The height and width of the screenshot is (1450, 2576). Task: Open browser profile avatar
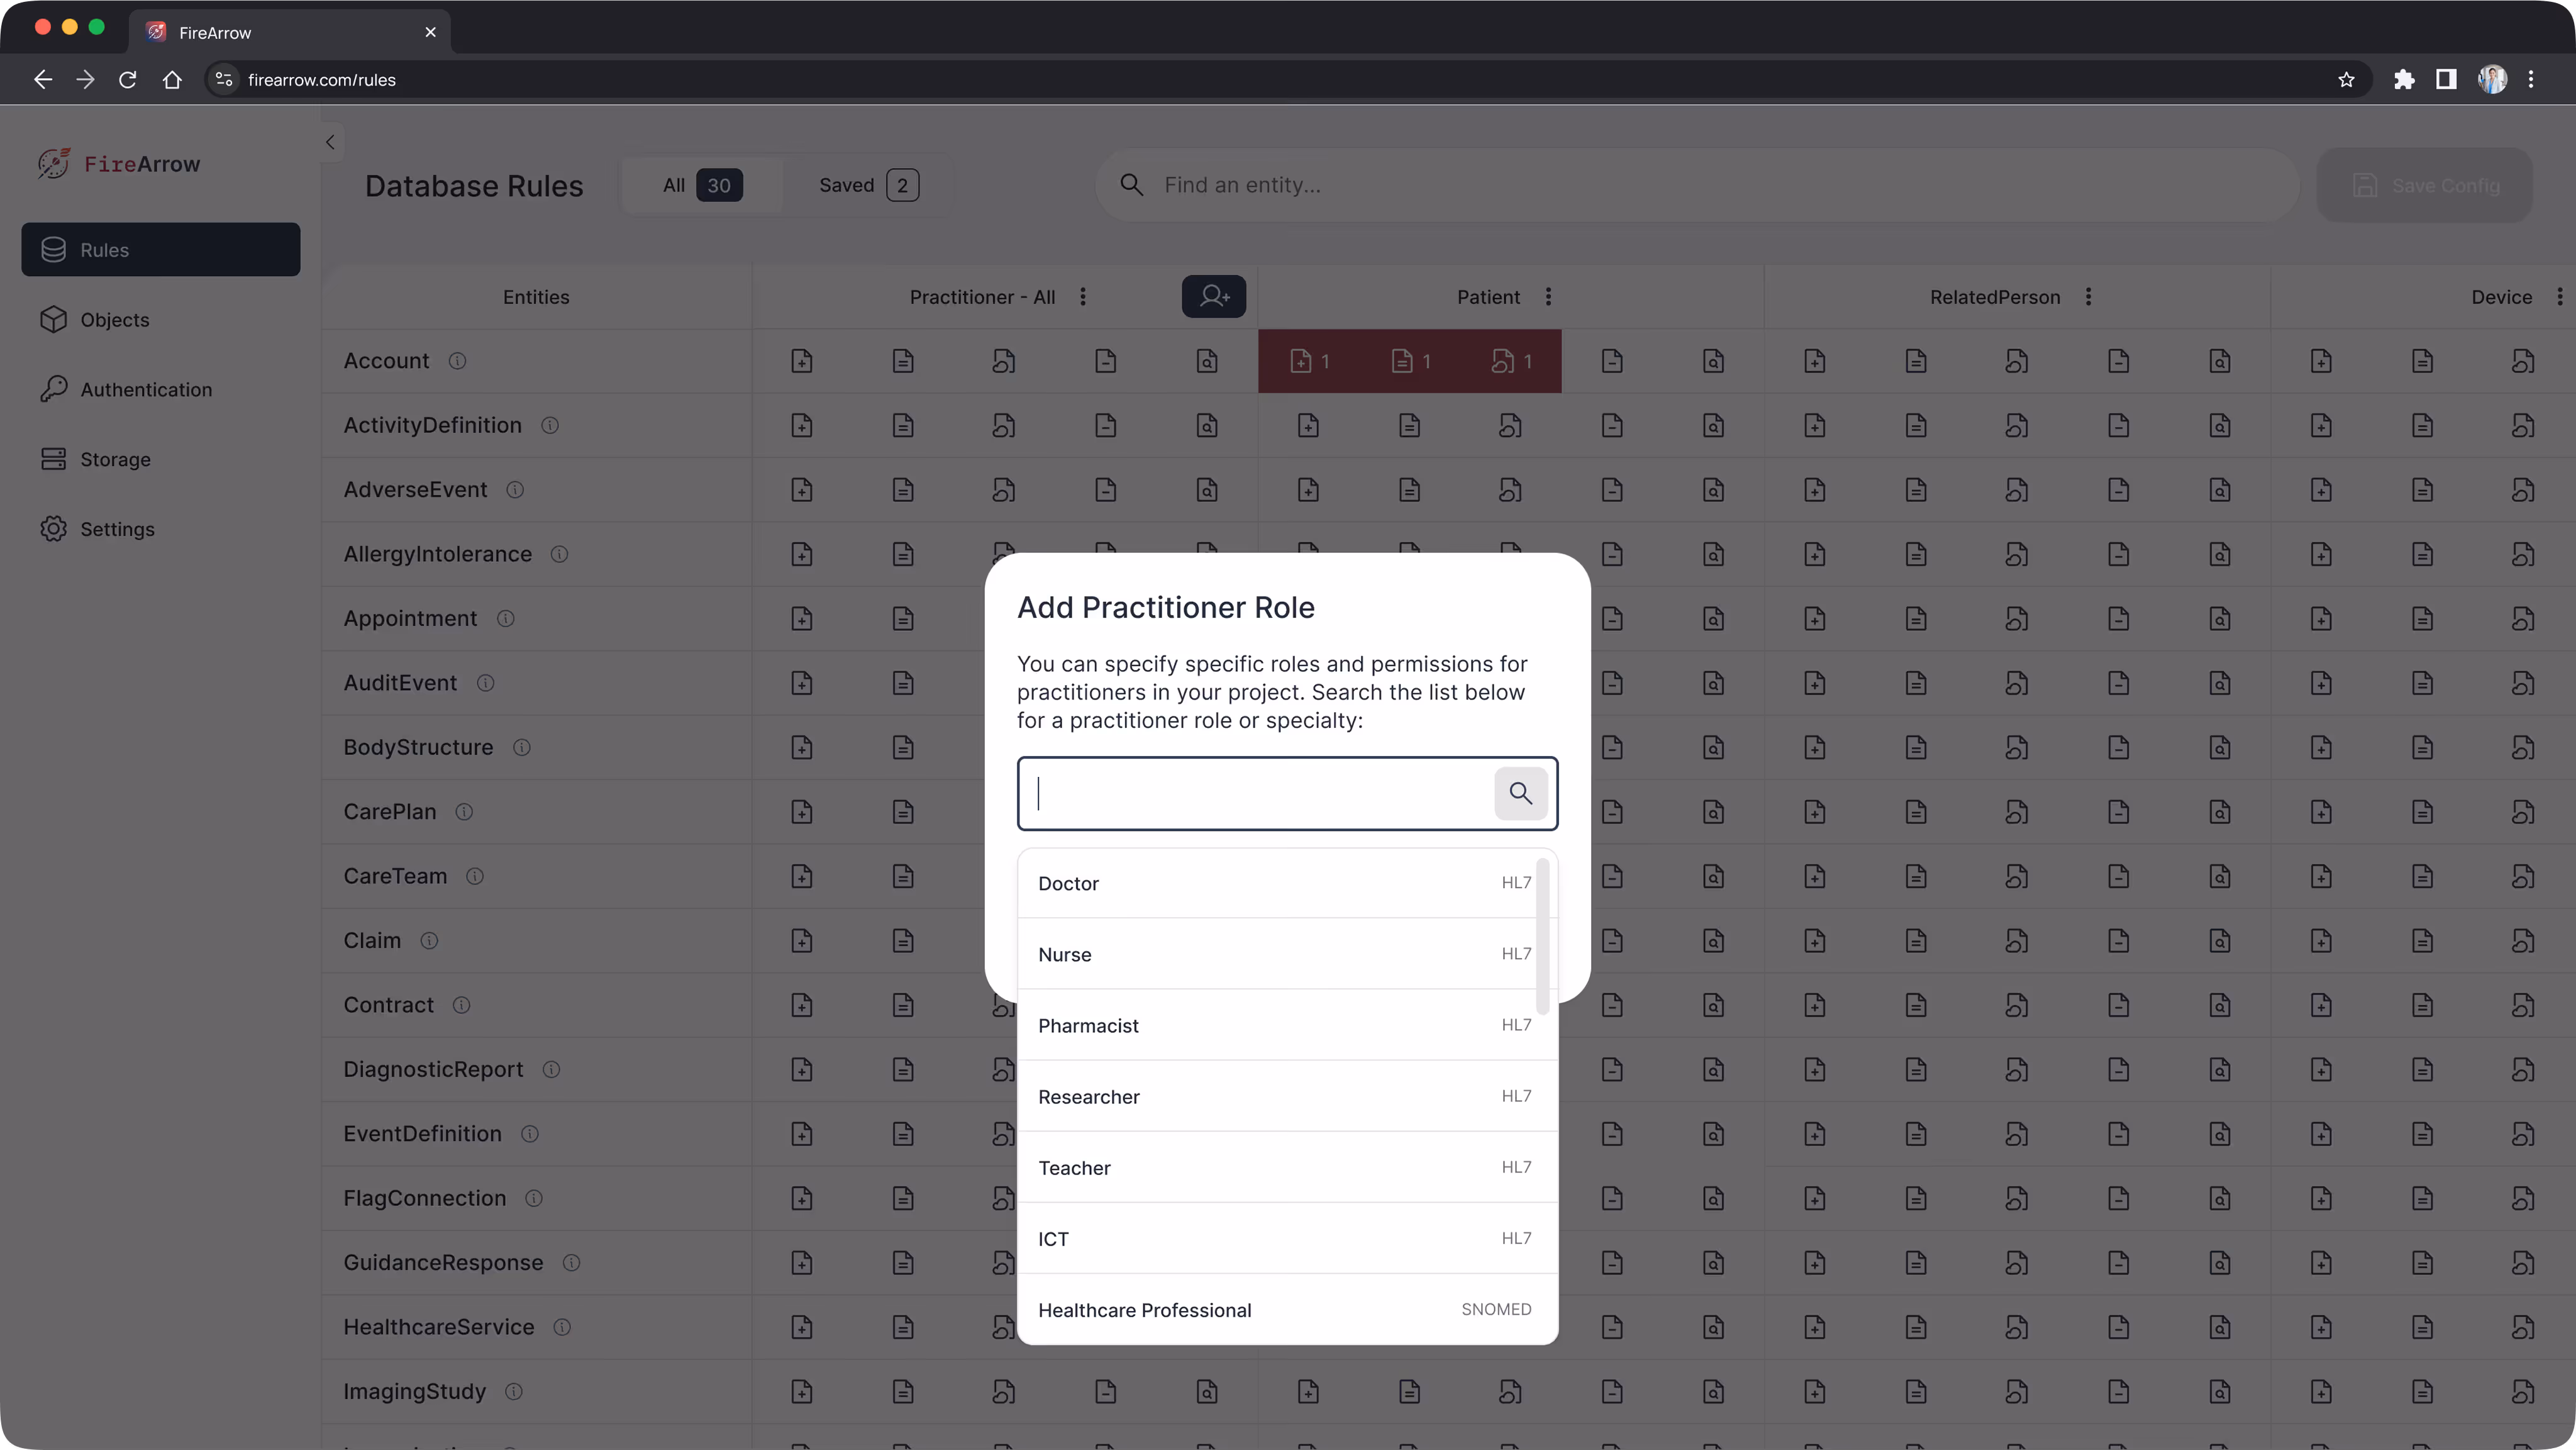coord(2493,80)
